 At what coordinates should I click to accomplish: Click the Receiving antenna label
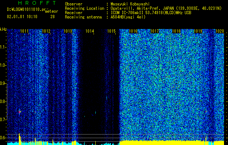click(83, 17)
